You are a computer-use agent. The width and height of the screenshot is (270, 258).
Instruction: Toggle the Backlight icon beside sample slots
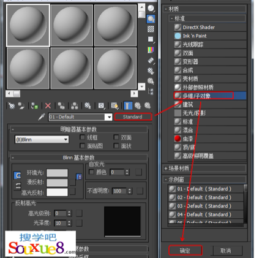(151, 19)
